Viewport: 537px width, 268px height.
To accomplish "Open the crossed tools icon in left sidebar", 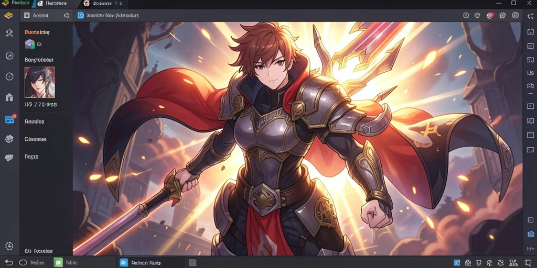I will 9,33.
